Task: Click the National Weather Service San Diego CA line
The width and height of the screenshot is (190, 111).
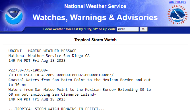Action: [x=49, y=56]
